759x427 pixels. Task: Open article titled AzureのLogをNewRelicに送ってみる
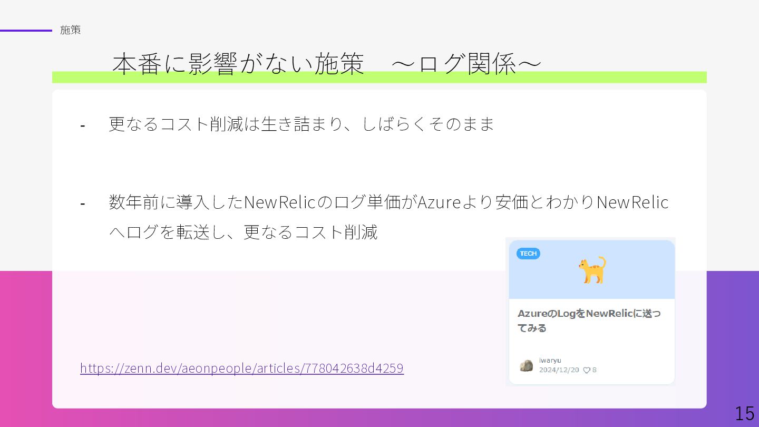589,321
